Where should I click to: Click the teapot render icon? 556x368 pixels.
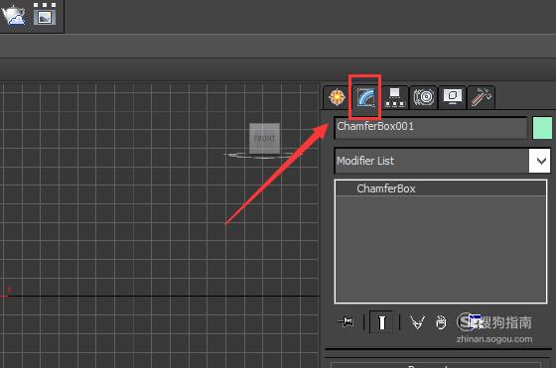coord(14,15)
